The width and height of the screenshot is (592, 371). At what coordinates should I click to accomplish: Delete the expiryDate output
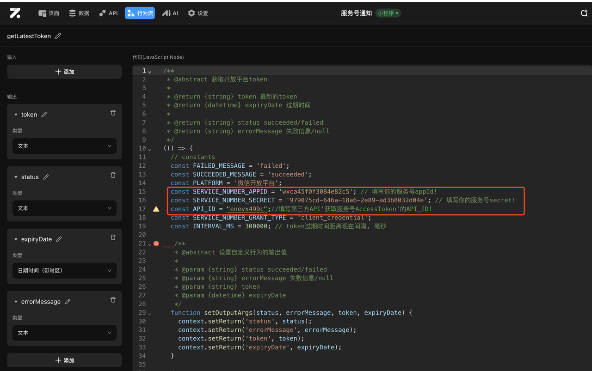113,237
